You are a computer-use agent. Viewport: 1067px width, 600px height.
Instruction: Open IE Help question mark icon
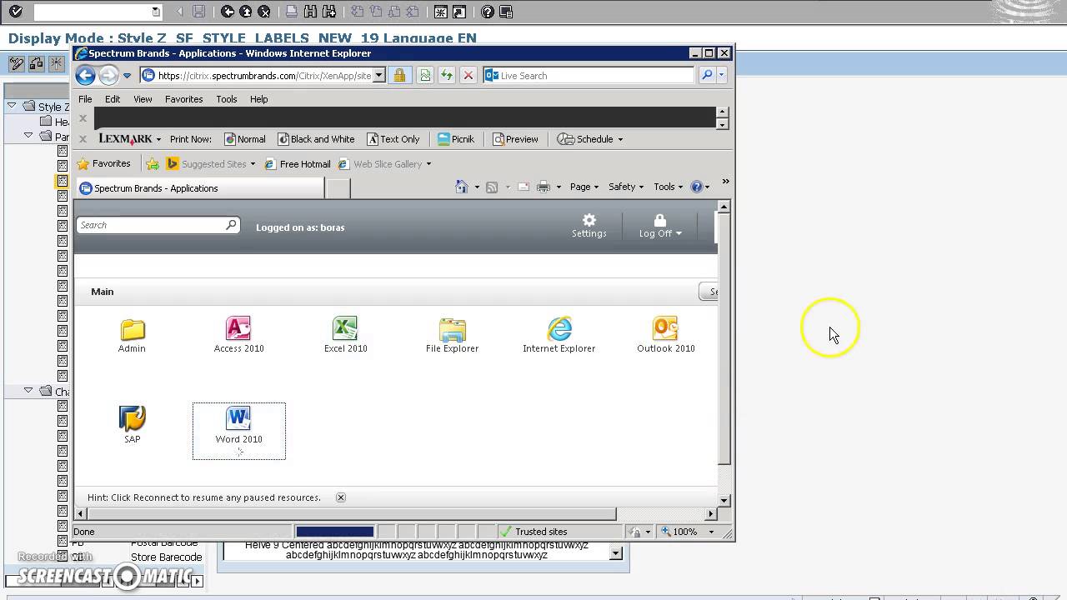click(697, 187)
